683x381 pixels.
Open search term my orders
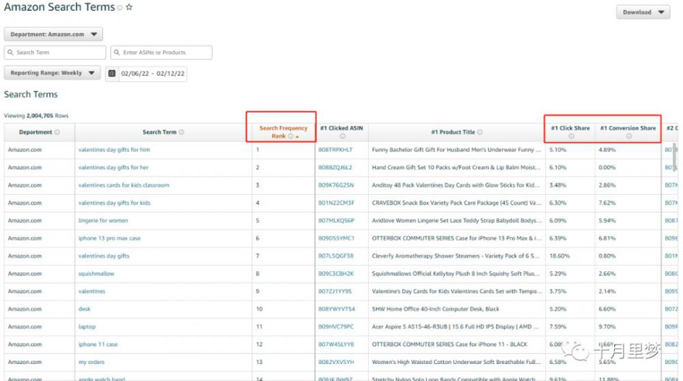tap(92, 362)
